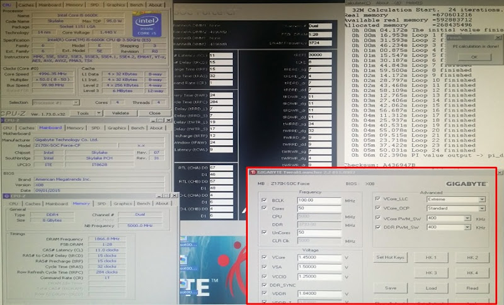Image resolution: width=504 pixels, height=305 pixels.
Task: Click the Tools button in CPU-Z
Action: coord(83,113)
